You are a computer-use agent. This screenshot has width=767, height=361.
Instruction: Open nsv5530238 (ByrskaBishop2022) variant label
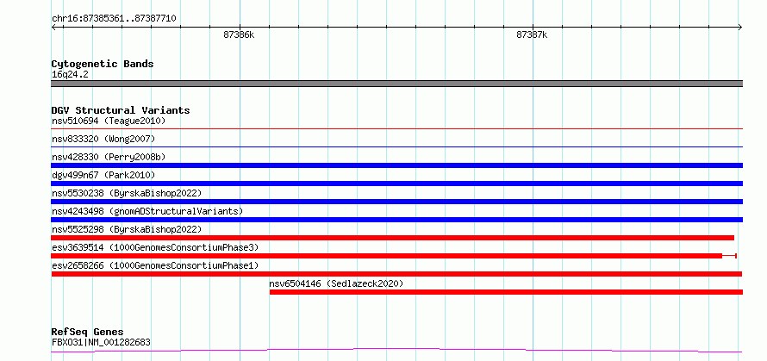127,193
